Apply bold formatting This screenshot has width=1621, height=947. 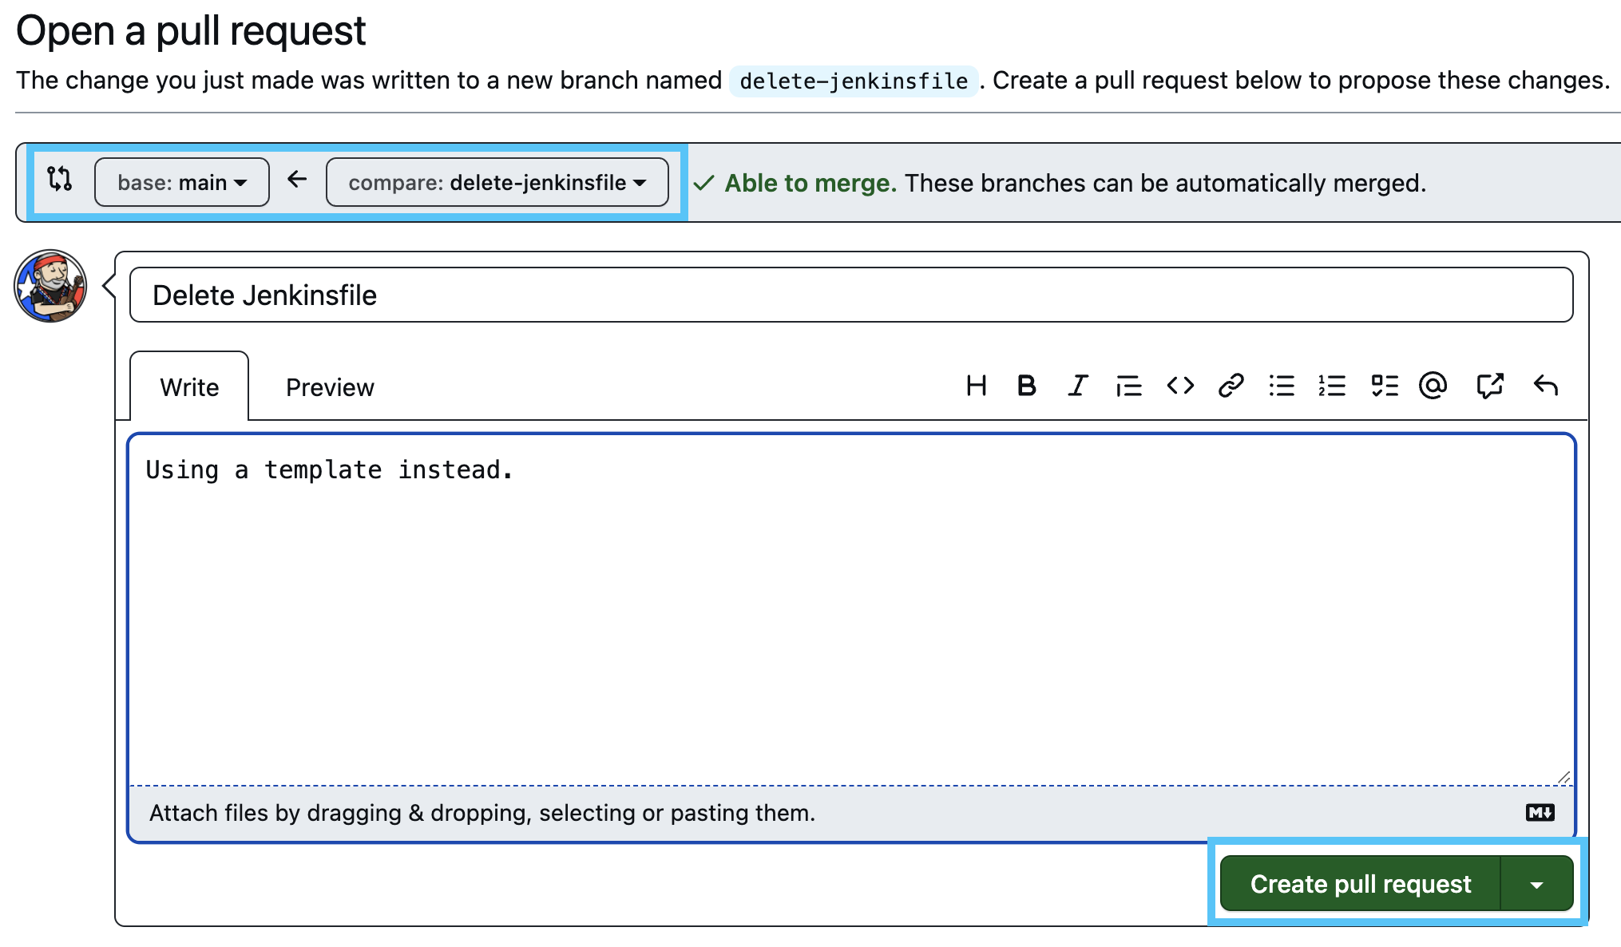pos(1027,386)
